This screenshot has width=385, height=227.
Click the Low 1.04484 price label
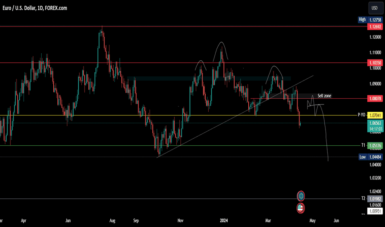(x=371, y=157)
